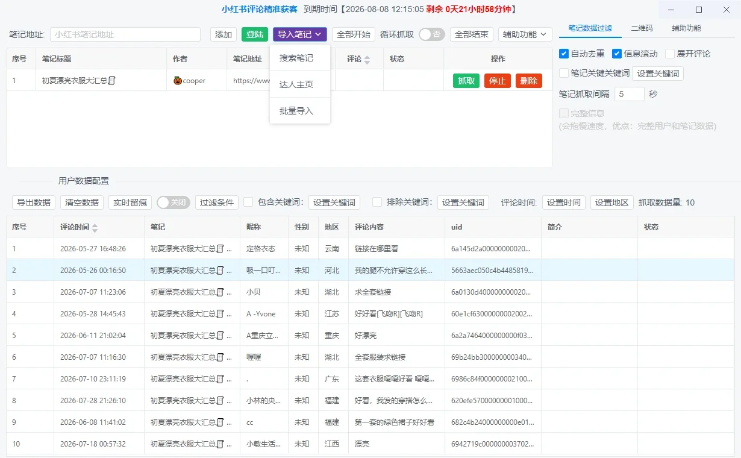The width and height of the screenshot is (741, 458).
Task: Select comment 好漂亮 from 重庆
Action: (x=366, y=335)
